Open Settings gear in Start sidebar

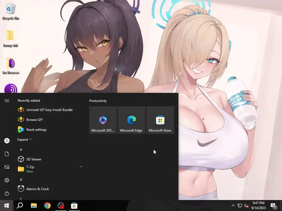pos(7,180)
